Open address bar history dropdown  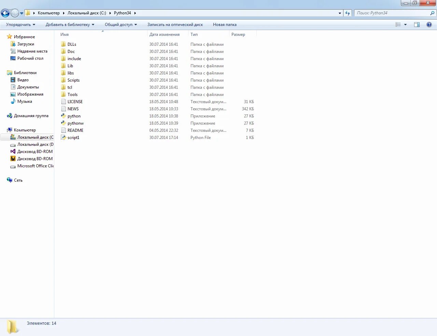(340, 13)
